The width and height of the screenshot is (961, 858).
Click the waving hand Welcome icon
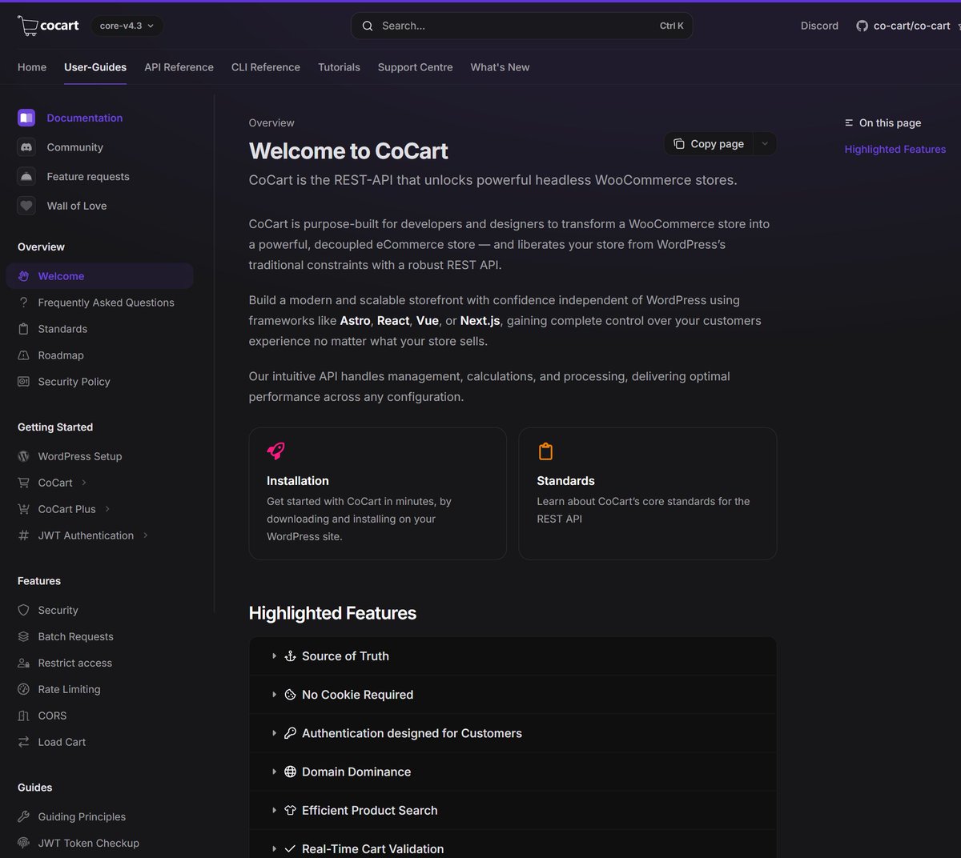[x=23, y=276]
